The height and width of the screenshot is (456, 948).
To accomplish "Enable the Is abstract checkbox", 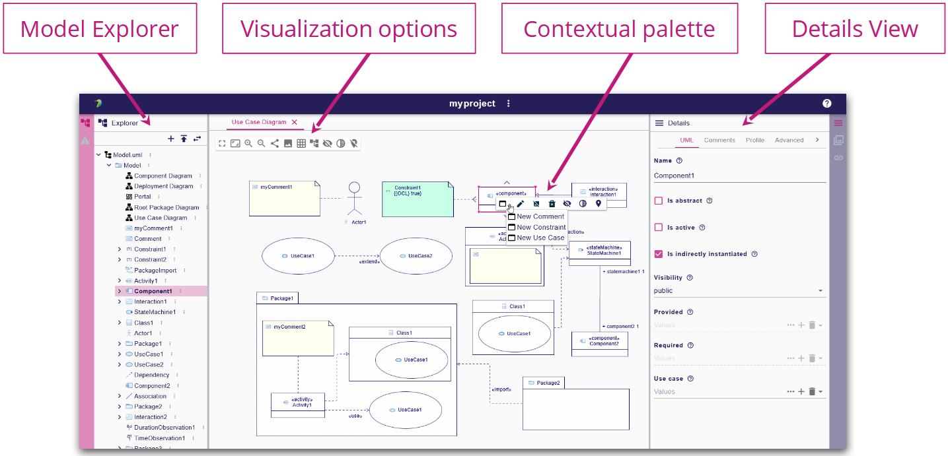I will [x=658, y=201].
